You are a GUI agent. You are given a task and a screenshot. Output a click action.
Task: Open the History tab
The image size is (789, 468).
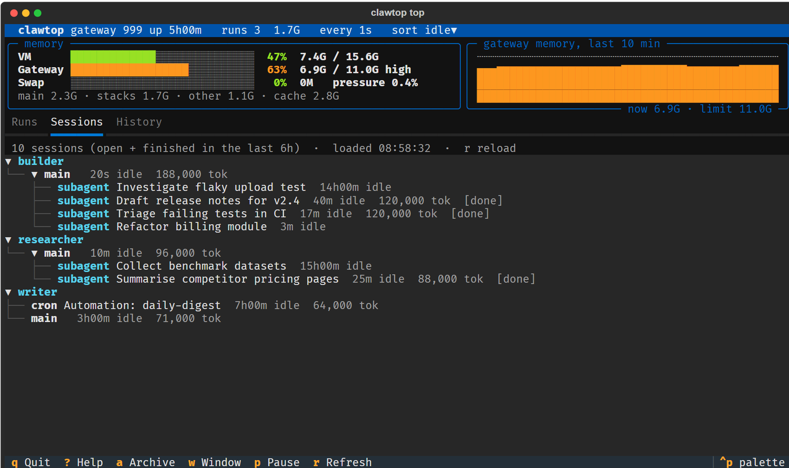click(139, 122)
